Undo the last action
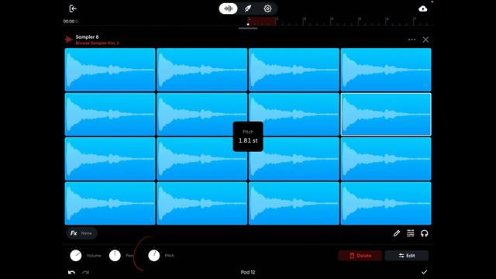Image resolution: width=496 pixels, height=279 pixels. (71, 272)
